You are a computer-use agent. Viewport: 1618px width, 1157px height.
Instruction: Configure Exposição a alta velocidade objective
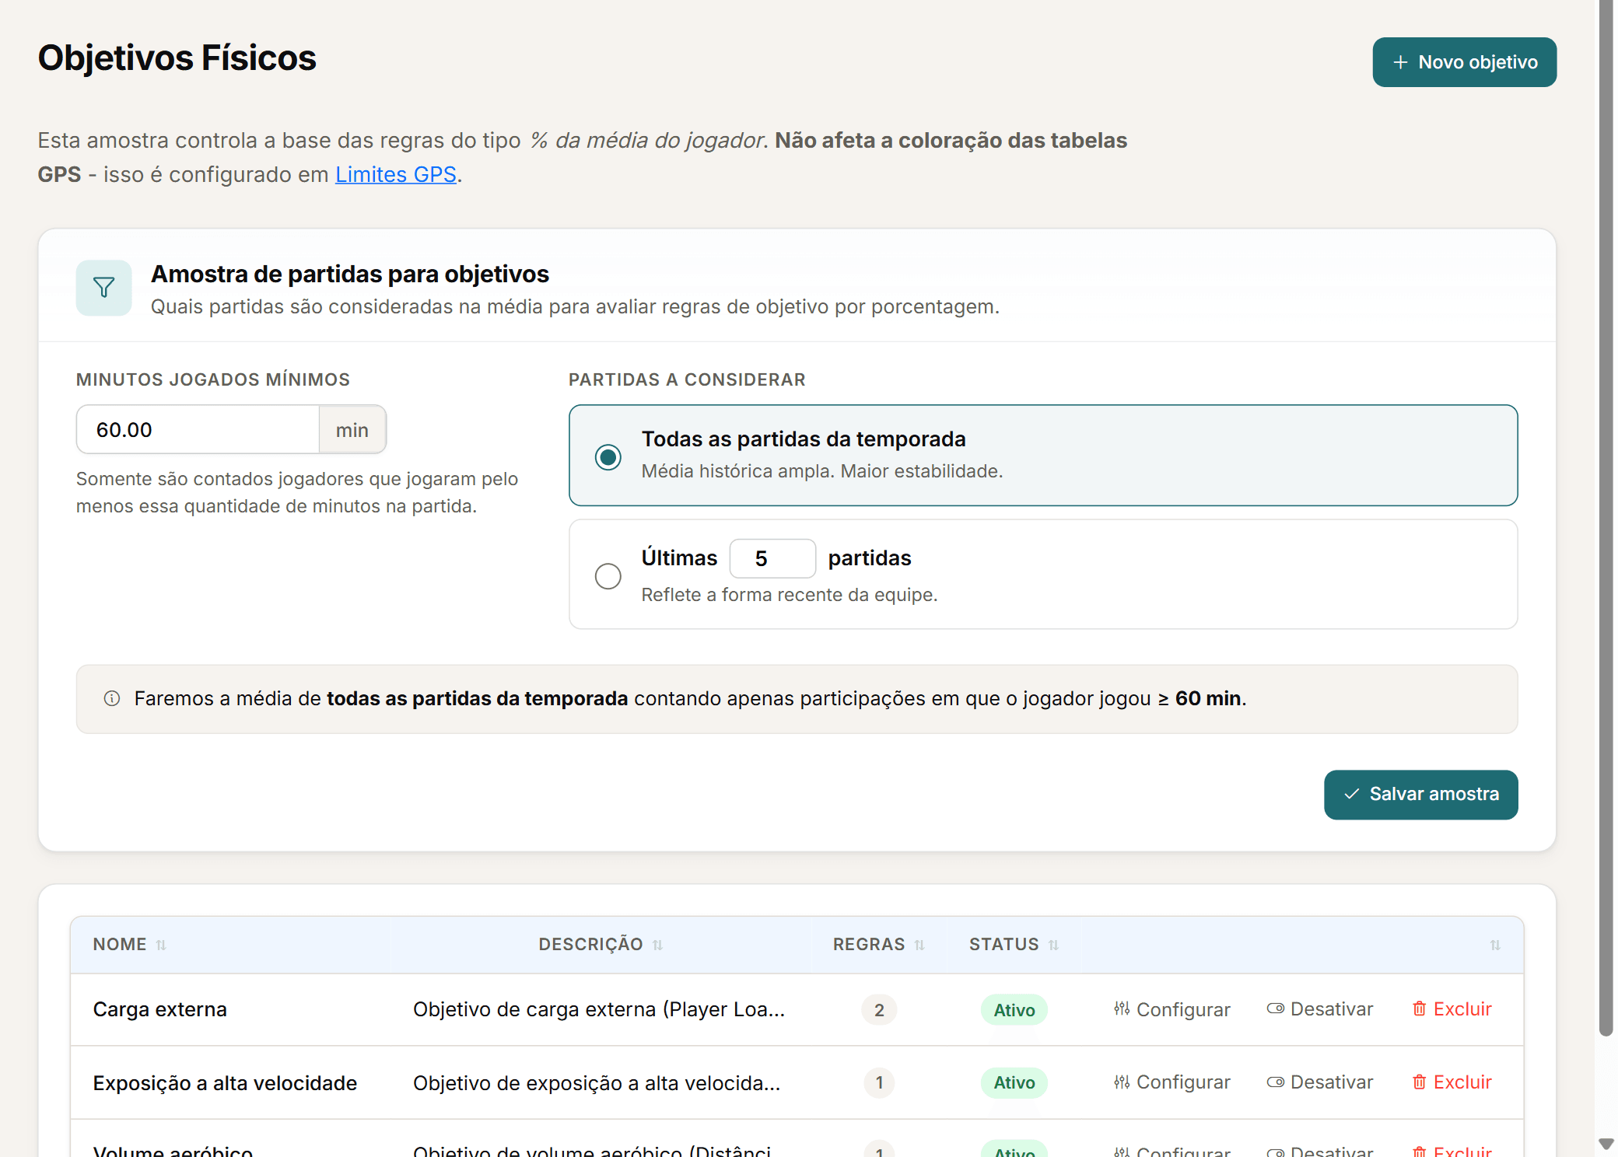coord(1171,1082)
